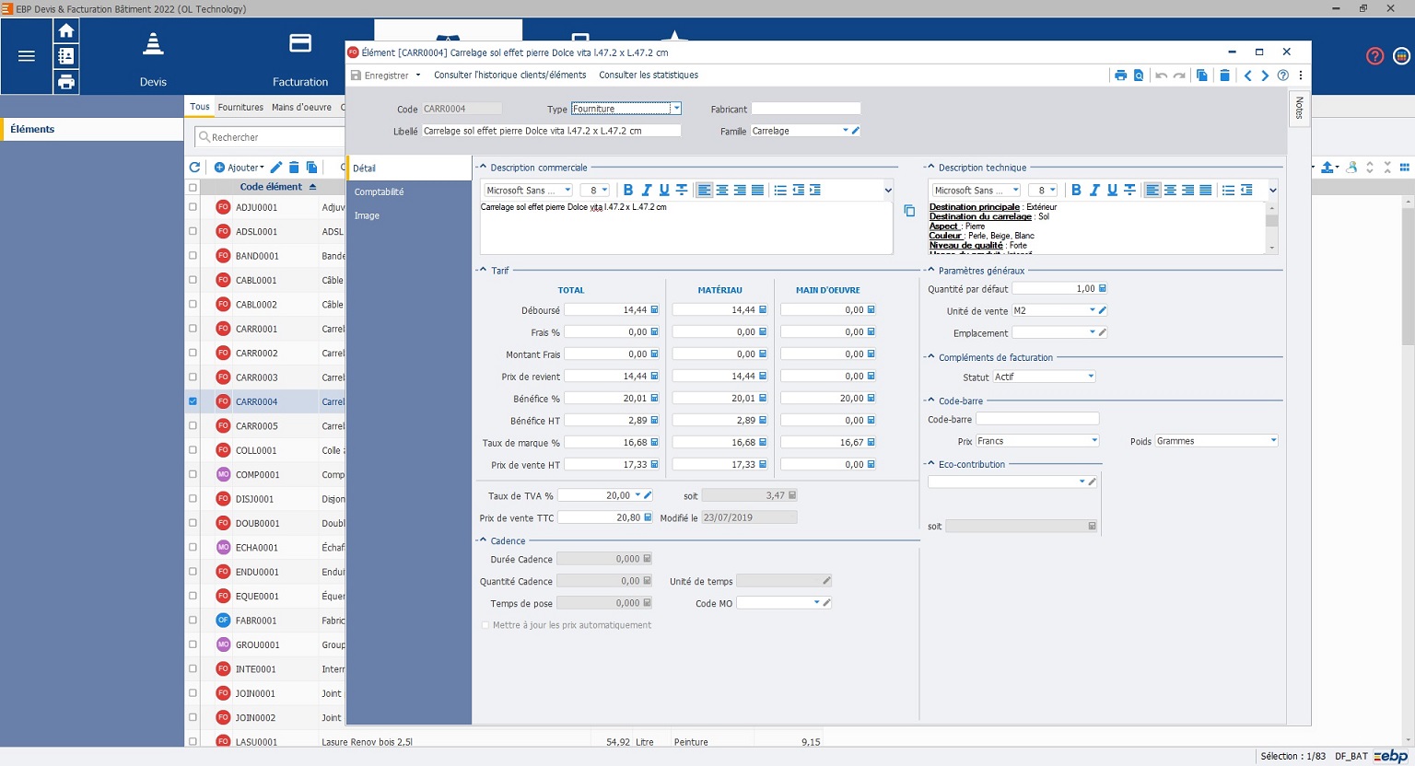Click Consulter l'historique clients/éléments

tap(509, 75)
